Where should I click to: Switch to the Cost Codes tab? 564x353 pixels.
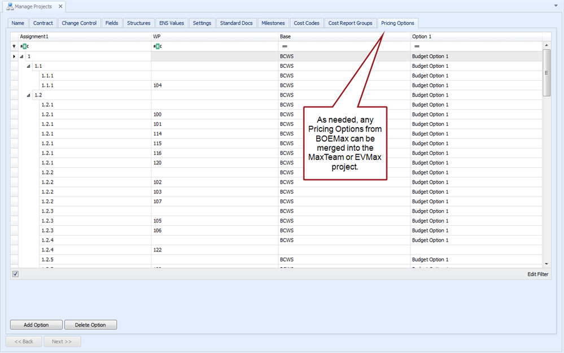coord(307,23)
